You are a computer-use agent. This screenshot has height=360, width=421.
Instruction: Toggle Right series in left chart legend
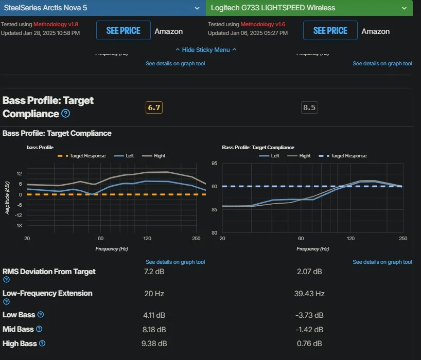[x=153, y=156]
